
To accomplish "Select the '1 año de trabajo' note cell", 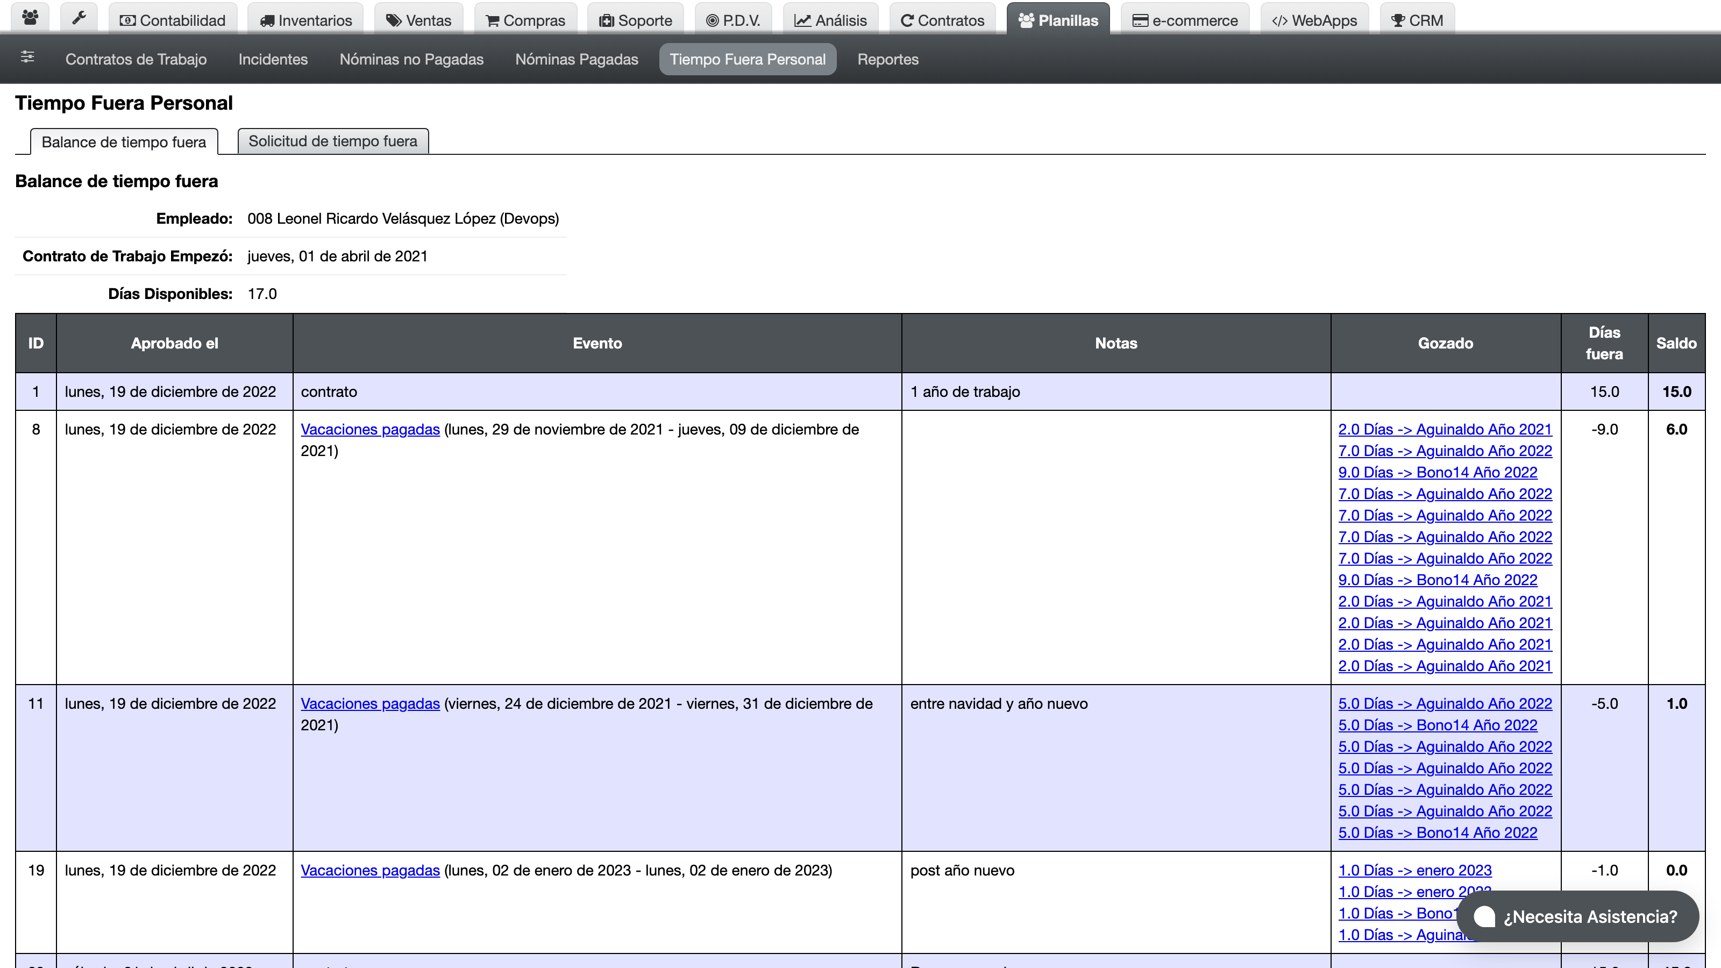I will click(x=1116, y=392).
